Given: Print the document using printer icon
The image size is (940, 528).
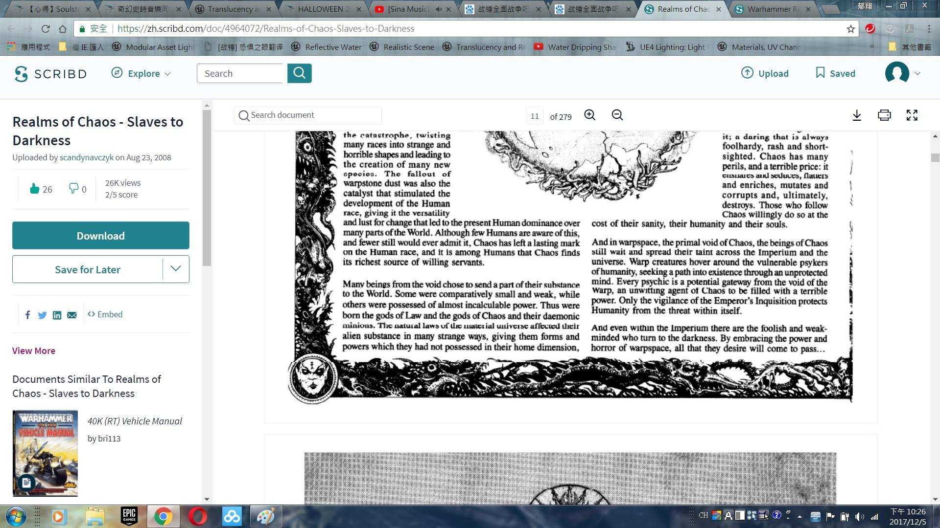Looking at the screenshot, I should [884, 115].
